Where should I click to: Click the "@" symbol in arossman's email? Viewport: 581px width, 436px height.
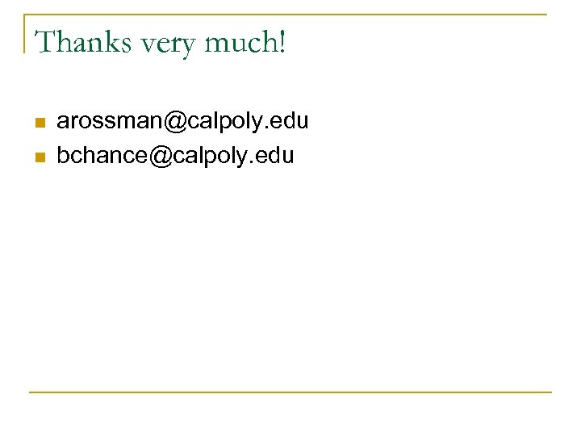point(176,122)
